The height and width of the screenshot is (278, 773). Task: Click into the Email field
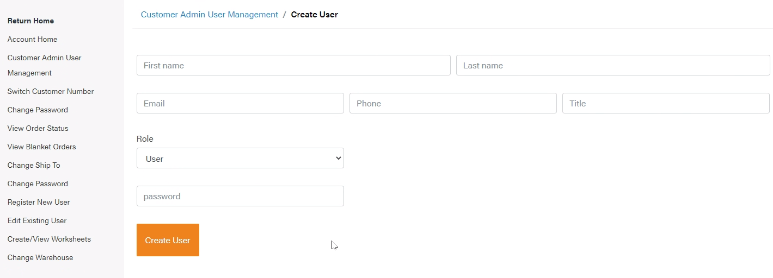point(240,103)
